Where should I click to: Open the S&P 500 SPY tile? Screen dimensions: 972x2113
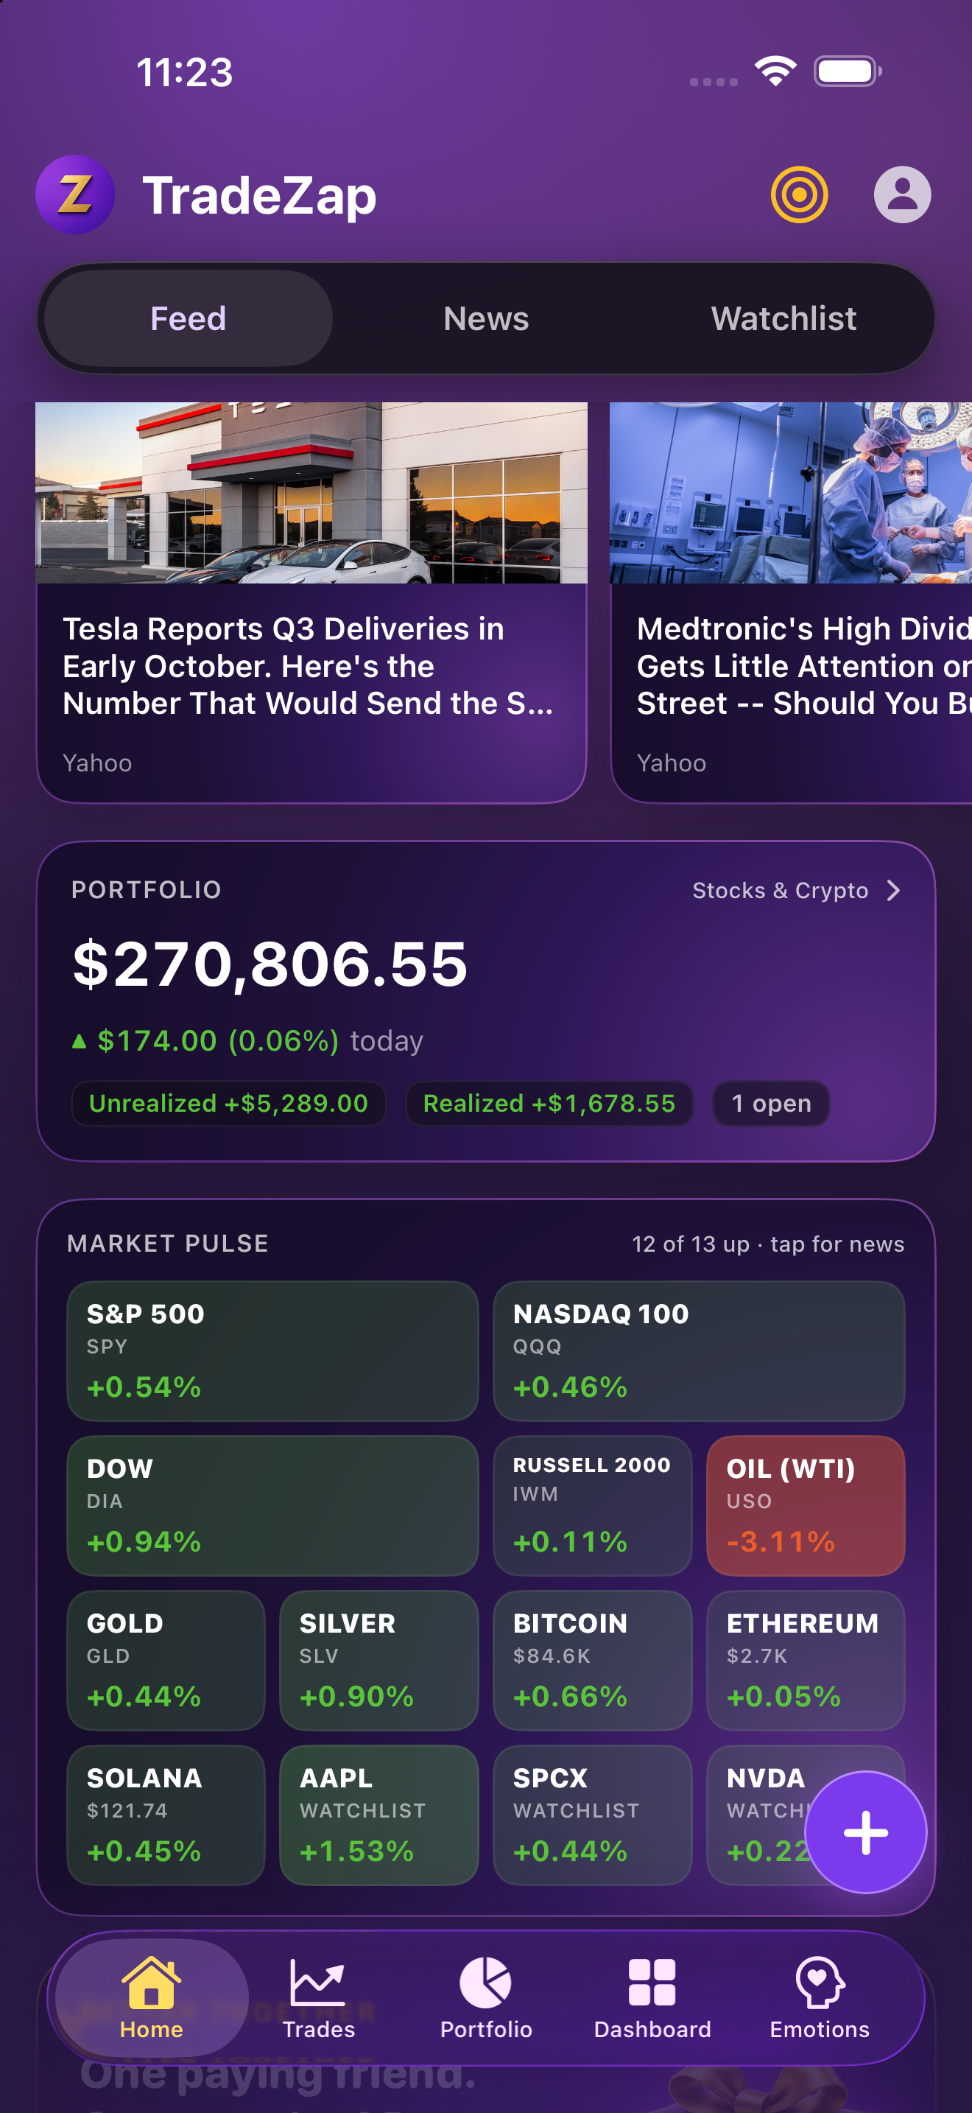pos(272,1351)
